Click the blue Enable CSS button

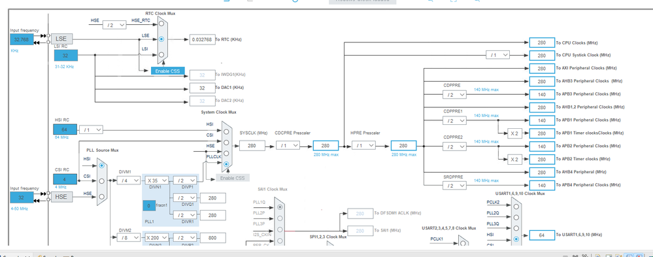167,71
